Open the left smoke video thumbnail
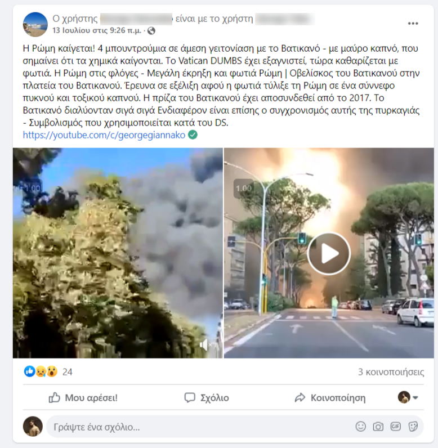This screenshot has width=438, height=448. point(118,253)
